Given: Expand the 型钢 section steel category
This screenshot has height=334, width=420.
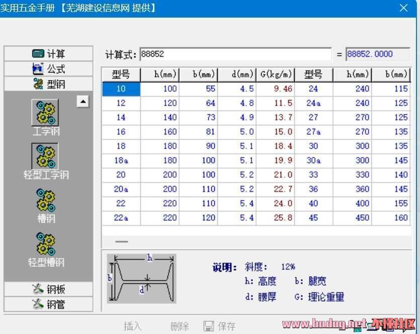Looking at the screenshot, I should [48, 83].
